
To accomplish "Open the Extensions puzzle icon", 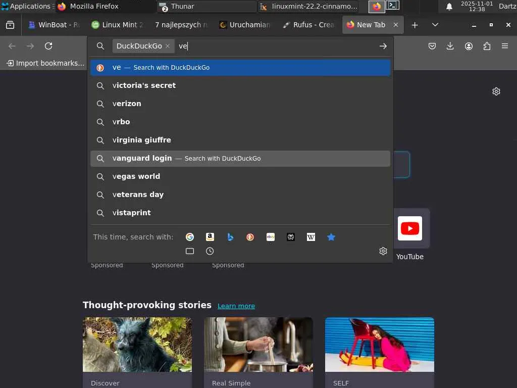I will pyautogui.click(x=487, y=46).
